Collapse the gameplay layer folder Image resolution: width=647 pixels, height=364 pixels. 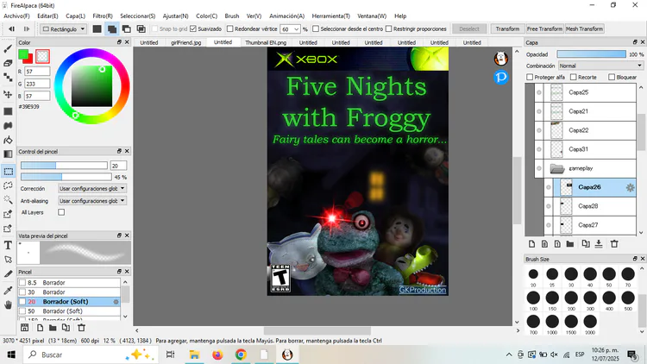[557, 168]
